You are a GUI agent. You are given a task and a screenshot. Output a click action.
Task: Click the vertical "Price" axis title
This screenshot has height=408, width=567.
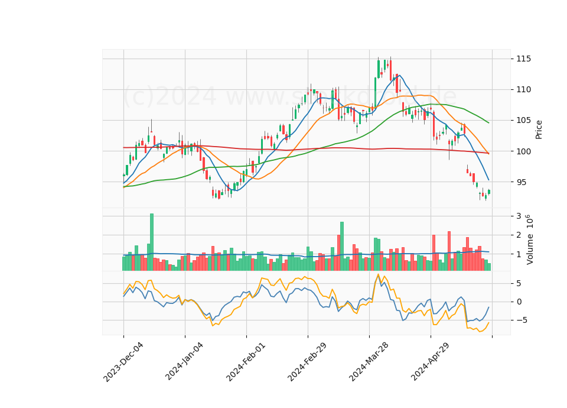pos(539,129)
